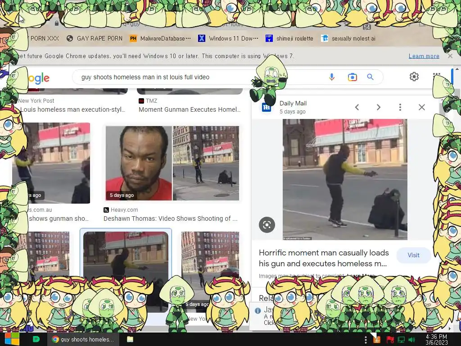Click the Visit button
Image resolution: width=461 pixels, height=346 pixels.
click(413, 255)
